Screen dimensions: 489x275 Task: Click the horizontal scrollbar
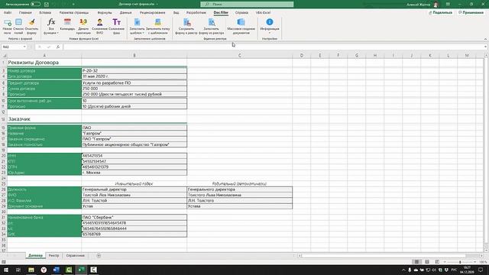pyautogui.click(x=384, y=256)
